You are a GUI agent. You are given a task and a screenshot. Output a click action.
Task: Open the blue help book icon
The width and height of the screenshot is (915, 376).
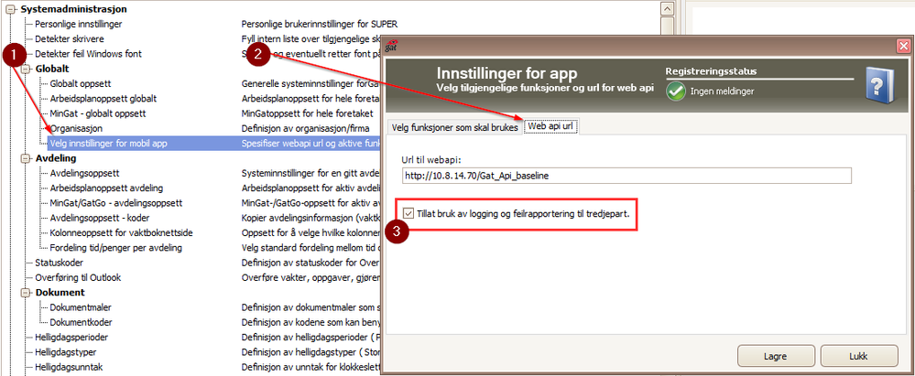[878, 83]
